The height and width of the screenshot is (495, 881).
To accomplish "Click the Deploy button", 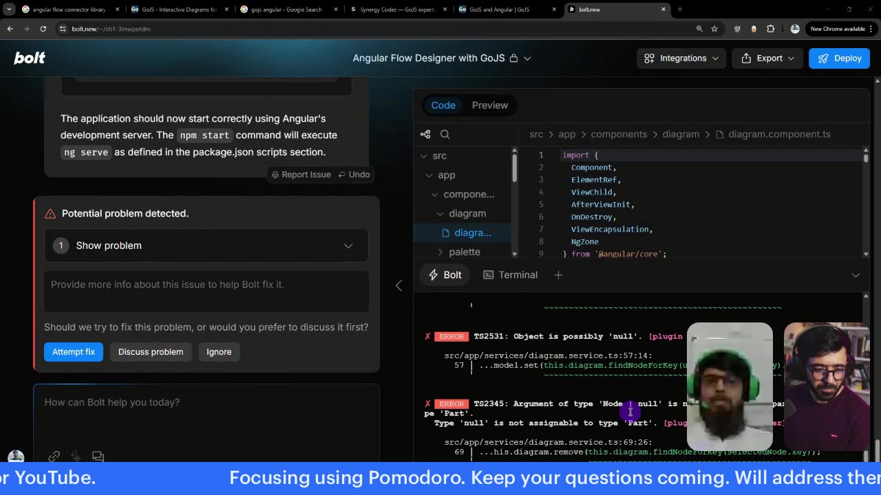I will [x=839, y=58].
